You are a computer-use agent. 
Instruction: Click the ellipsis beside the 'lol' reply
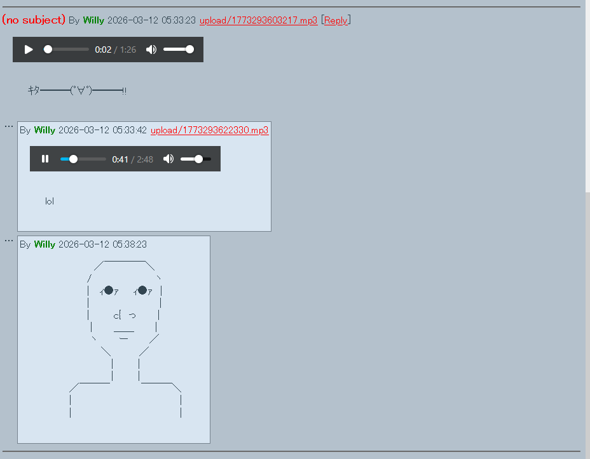(x=9, y=126)
